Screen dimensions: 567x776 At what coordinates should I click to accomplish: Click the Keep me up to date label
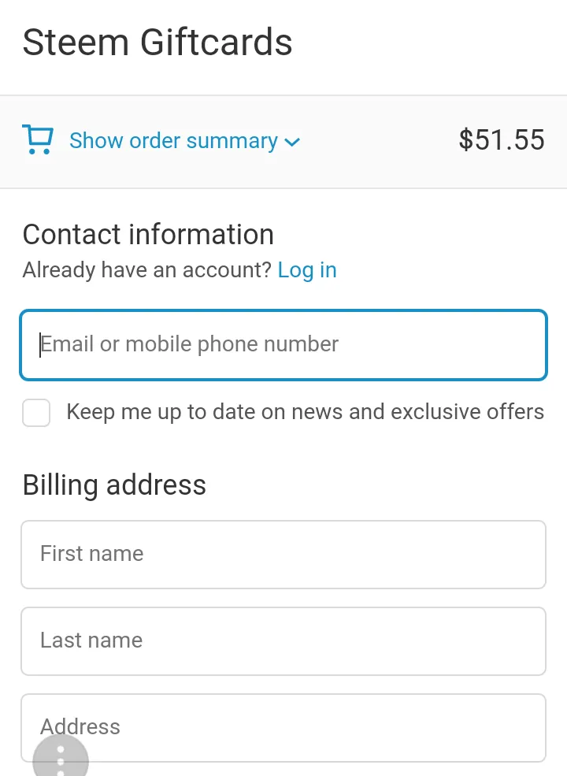coord(306,412)
